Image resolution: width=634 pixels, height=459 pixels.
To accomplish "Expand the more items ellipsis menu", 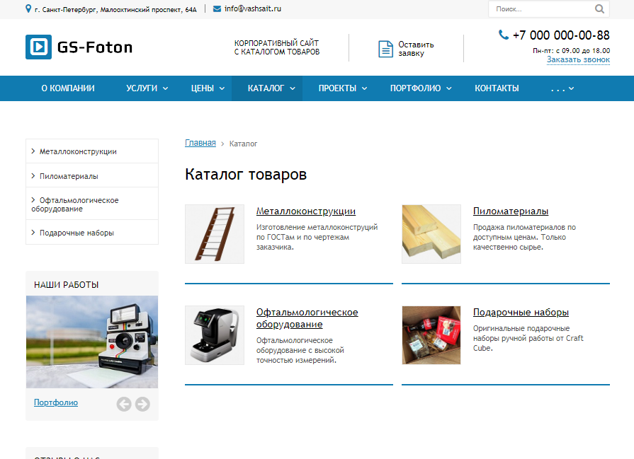I will tap(562, 88).
